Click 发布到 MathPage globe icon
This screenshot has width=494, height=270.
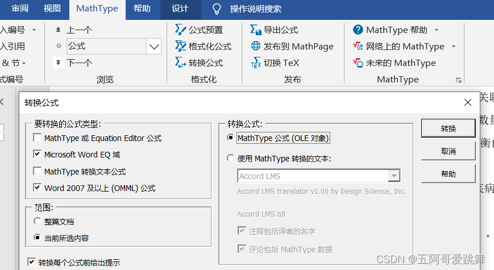[x=255, y=46]
